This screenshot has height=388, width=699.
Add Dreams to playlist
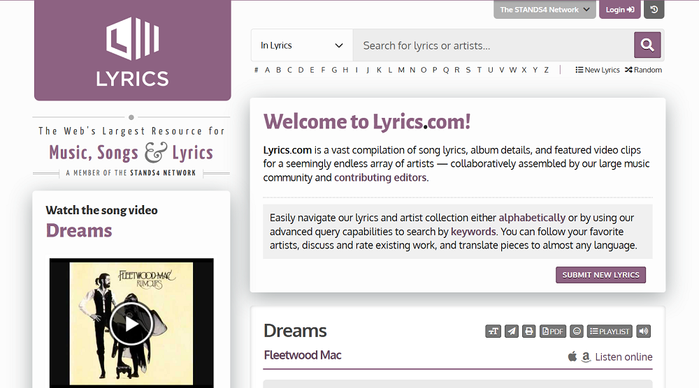coord(610,331)
